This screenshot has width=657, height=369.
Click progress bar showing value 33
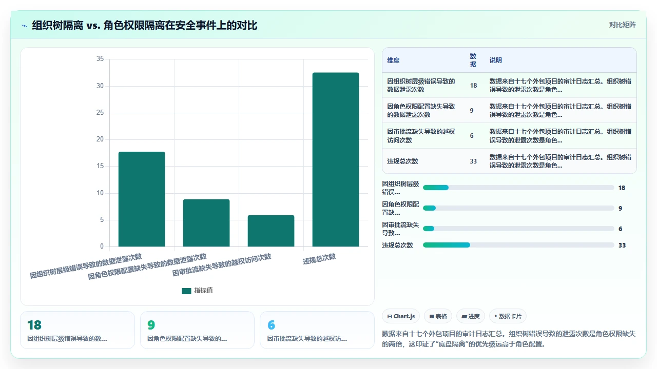tap(518, 245)
